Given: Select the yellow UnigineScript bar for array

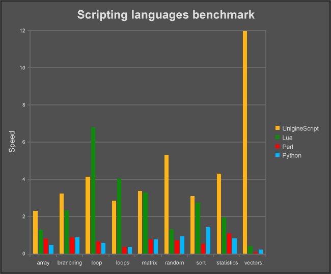Looking at the screenshot, I should pos(35,232).
